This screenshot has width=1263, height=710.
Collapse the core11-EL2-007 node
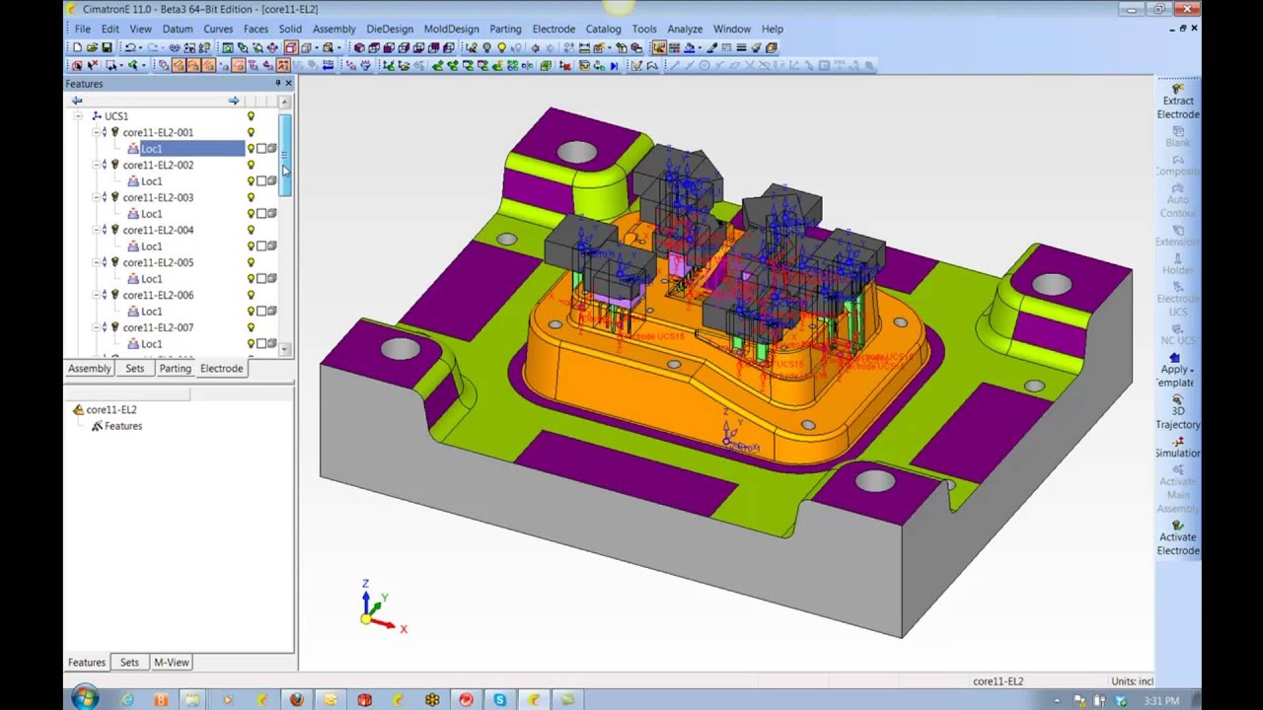tap(96, 327)
